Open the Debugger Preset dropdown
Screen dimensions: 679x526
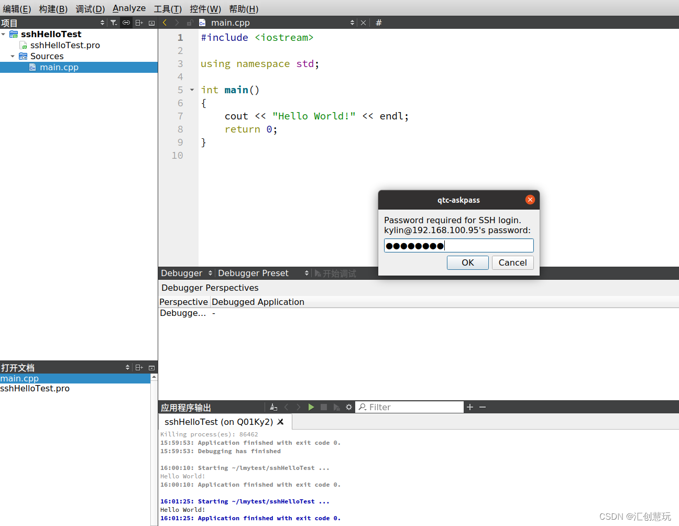tap(263, 273)
